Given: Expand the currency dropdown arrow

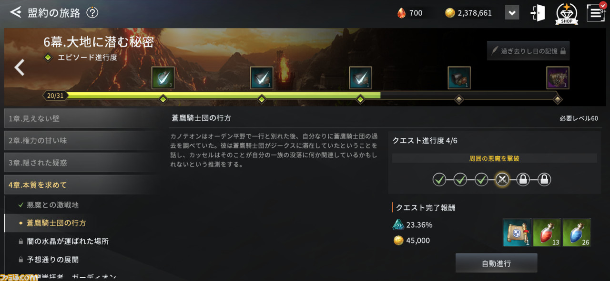Looking at the screenshot, I should pyautogui.click(x=512, y=13).
